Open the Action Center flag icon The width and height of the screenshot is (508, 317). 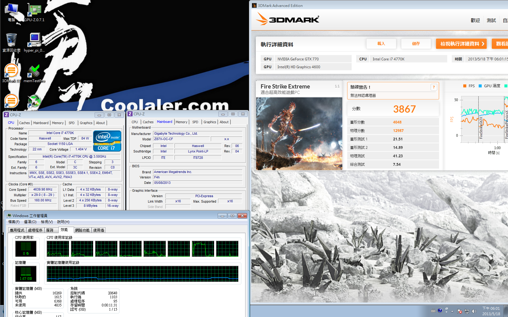pyautogui.click(x=460, y=311)
